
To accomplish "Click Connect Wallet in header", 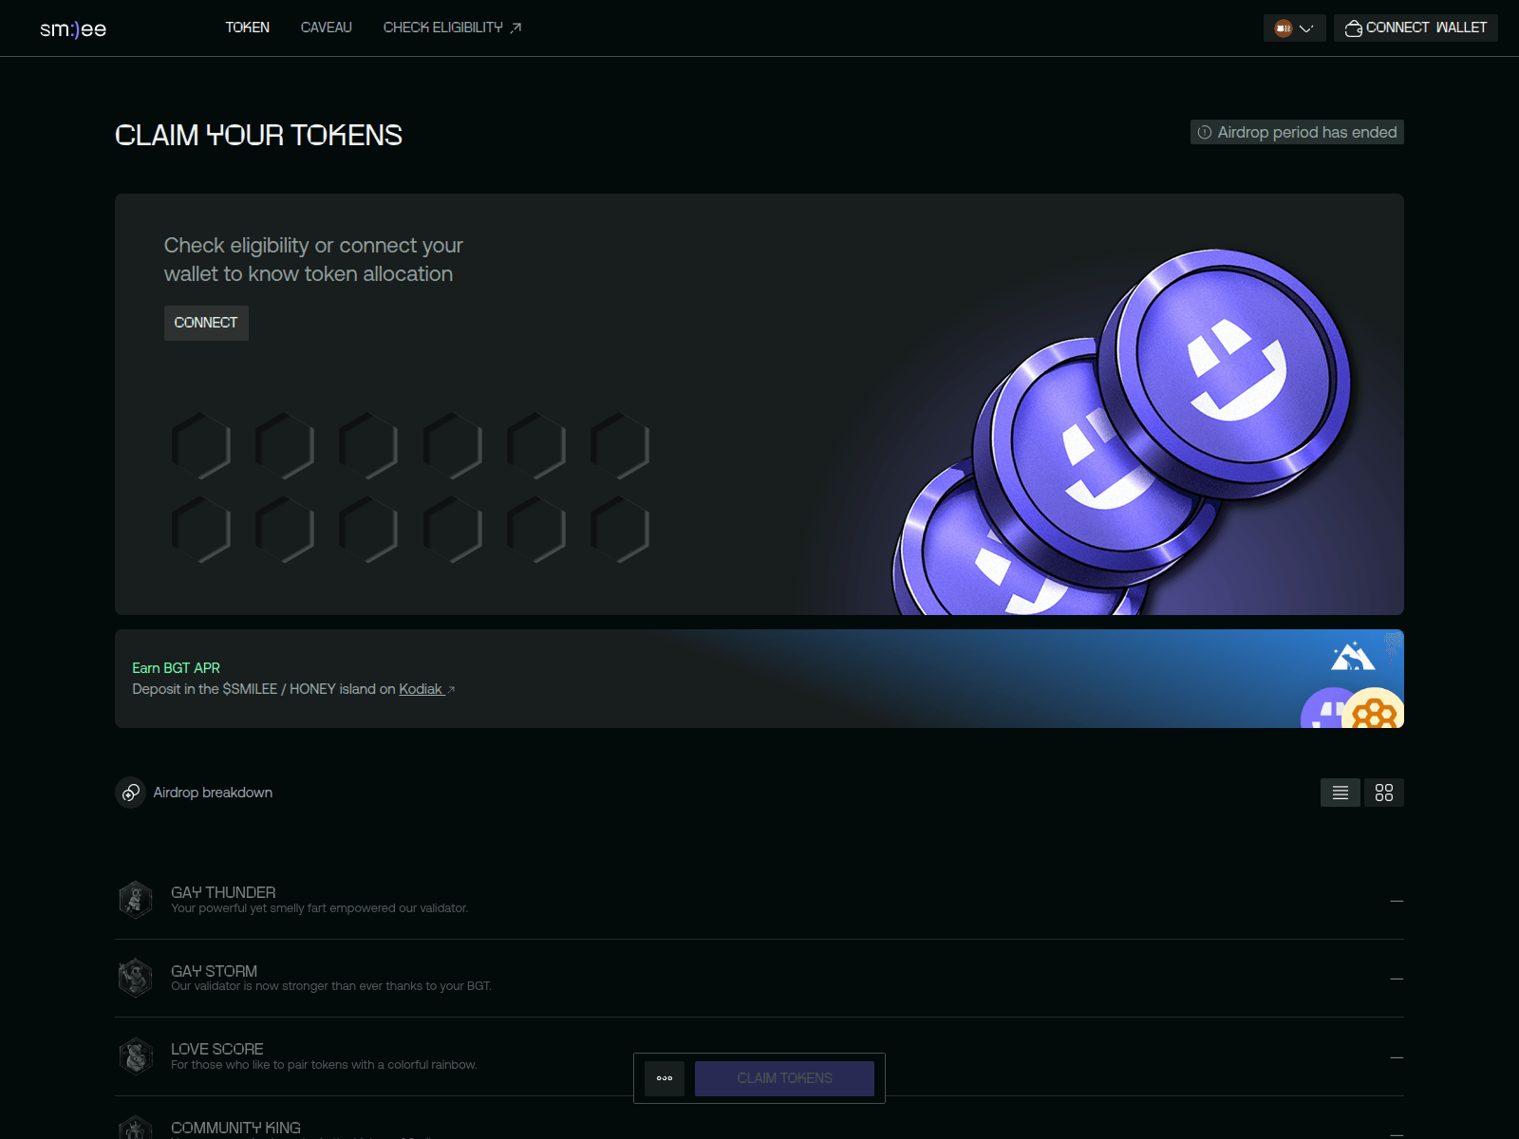I will (x=1416, y=28).
